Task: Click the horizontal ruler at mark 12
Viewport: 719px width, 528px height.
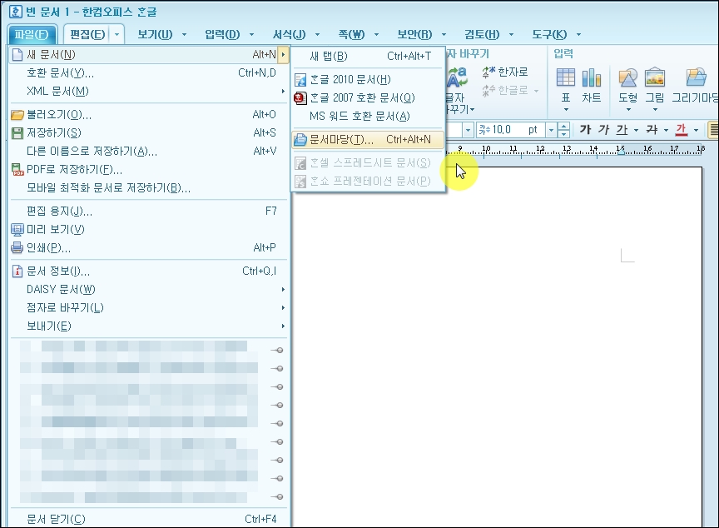Action: pos(540,149)
